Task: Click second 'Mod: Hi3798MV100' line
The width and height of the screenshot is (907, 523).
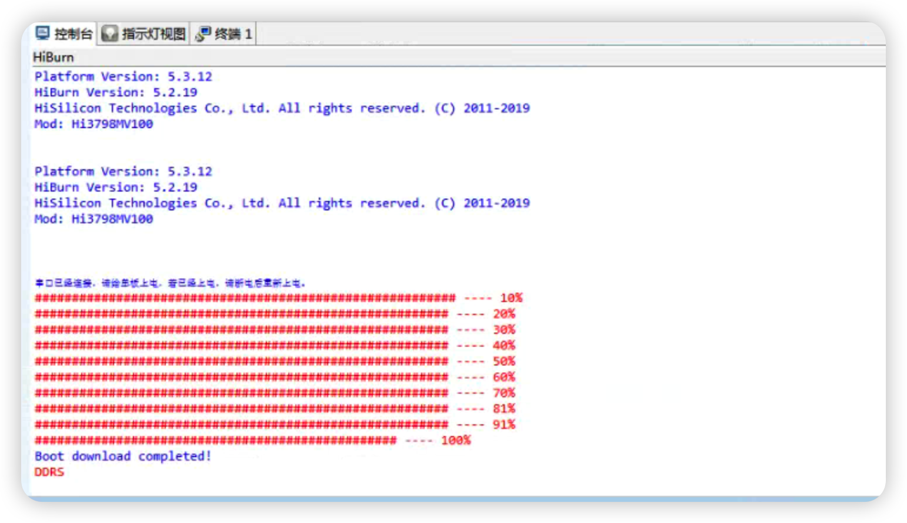Action: [x=94, y=219]
